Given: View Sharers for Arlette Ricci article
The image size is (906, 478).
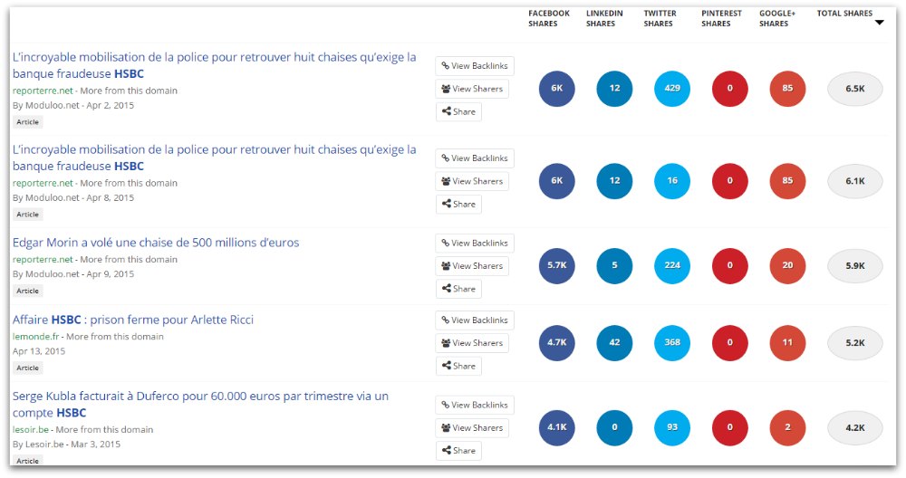Looking at the screenshot, I should [472, 343].
